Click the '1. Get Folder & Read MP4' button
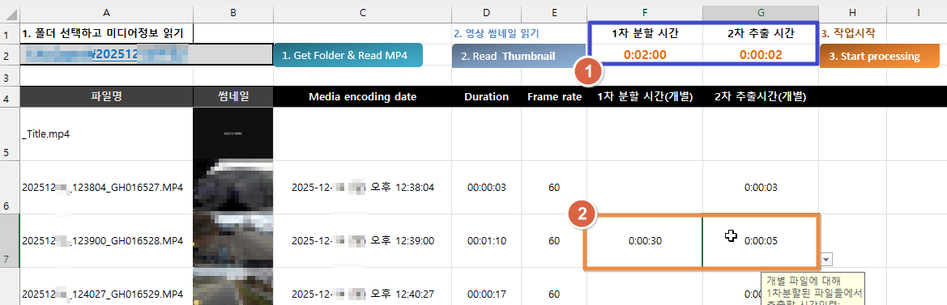947x305 pixels. pos(348,55)
